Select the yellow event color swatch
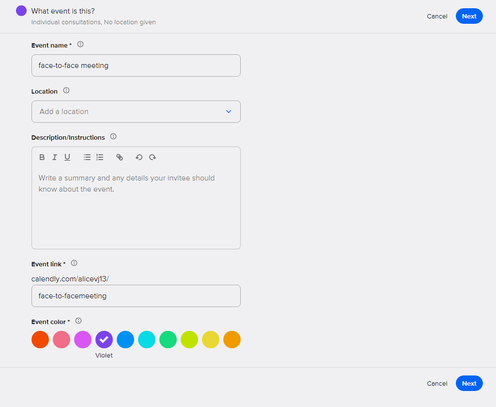Image resolution: width=496 pixels, height=407 pixels. point(211,340)
